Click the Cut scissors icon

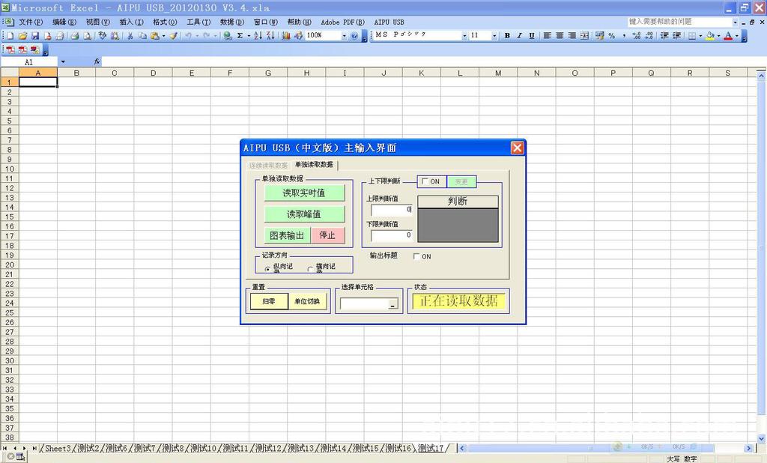pos(130,36)
